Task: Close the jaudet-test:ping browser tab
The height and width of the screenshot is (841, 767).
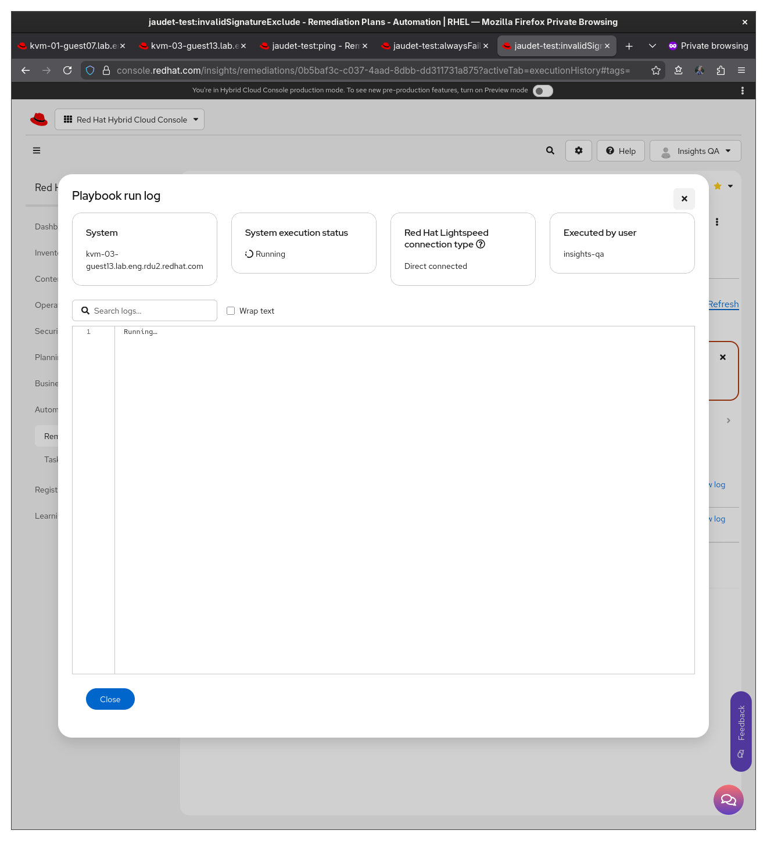Action: tap(365, 46)
